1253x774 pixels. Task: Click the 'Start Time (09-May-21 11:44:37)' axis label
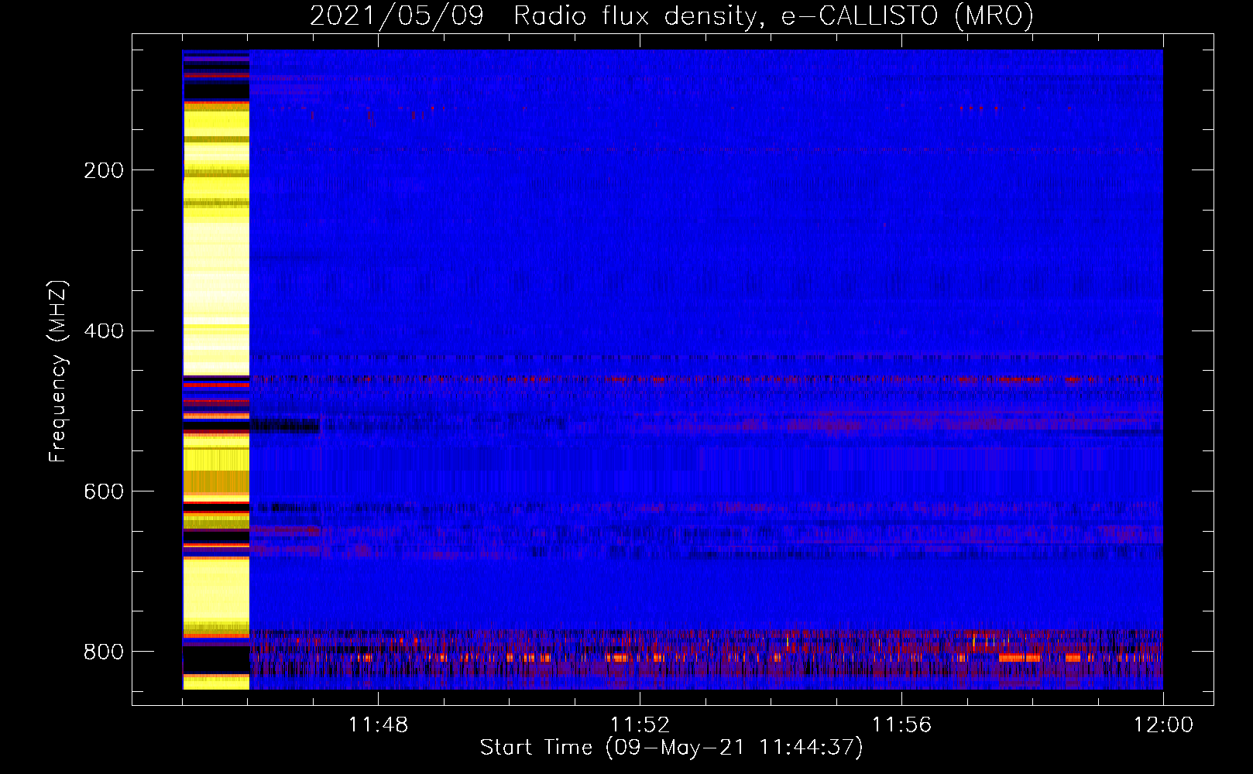pos(671,748)
